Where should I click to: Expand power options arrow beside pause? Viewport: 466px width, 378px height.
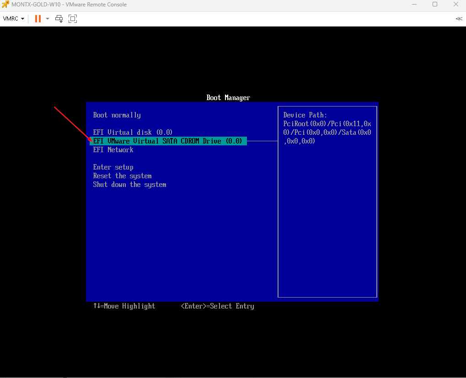click(48, 19)
